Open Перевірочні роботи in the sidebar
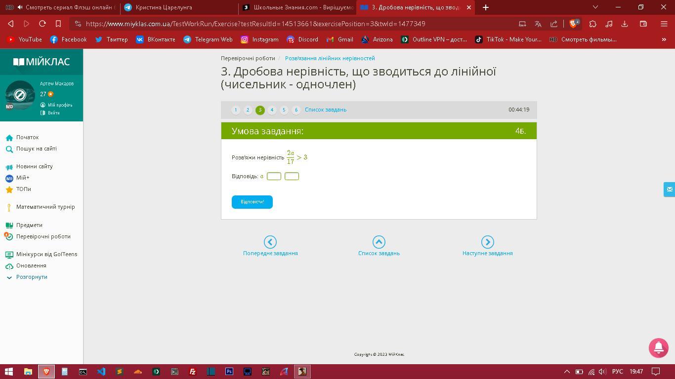 (43, 236)
